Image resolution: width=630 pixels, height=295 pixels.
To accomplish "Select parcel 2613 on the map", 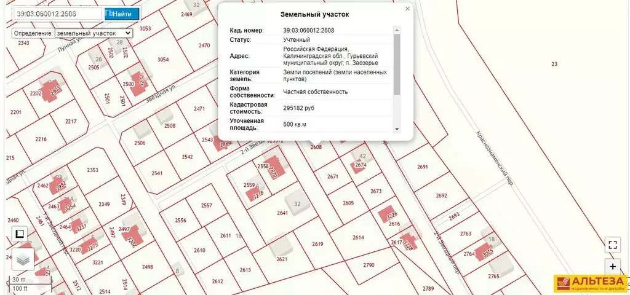I will pos(245,270).
